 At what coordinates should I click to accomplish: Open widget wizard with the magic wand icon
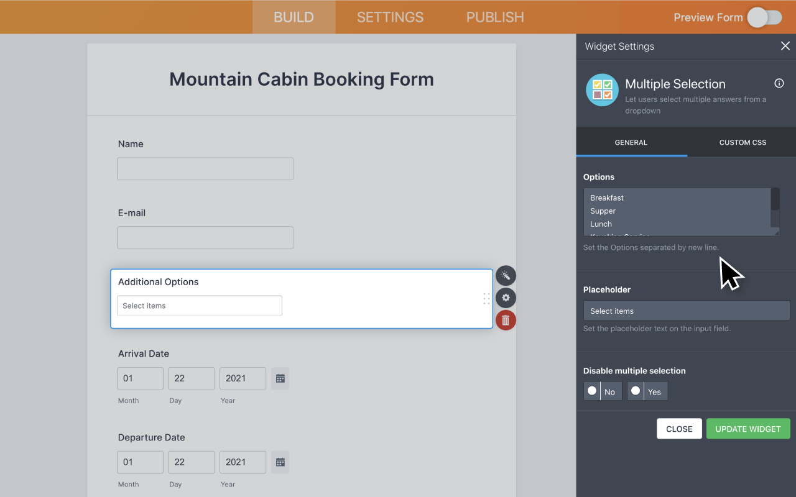(506, 275)
